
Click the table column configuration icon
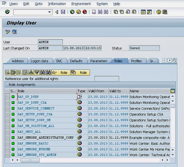tap(172, 91)
